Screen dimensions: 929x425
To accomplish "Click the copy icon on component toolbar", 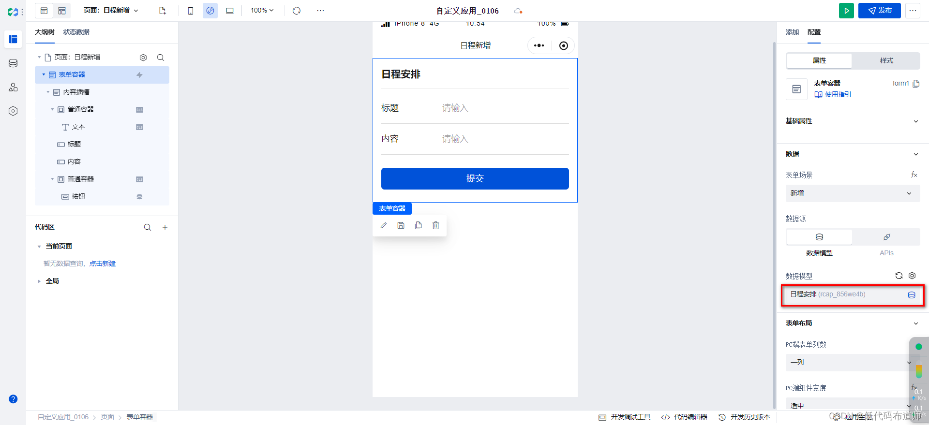I will (418, 225).
